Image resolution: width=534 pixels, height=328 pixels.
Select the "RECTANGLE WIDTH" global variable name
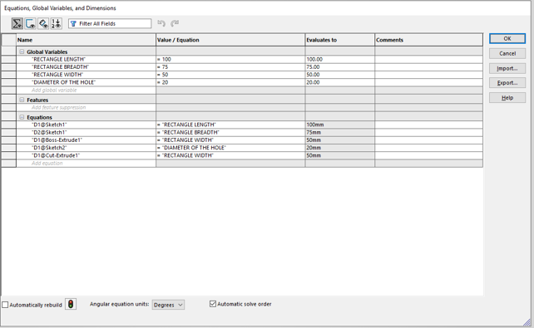[57, 75]
